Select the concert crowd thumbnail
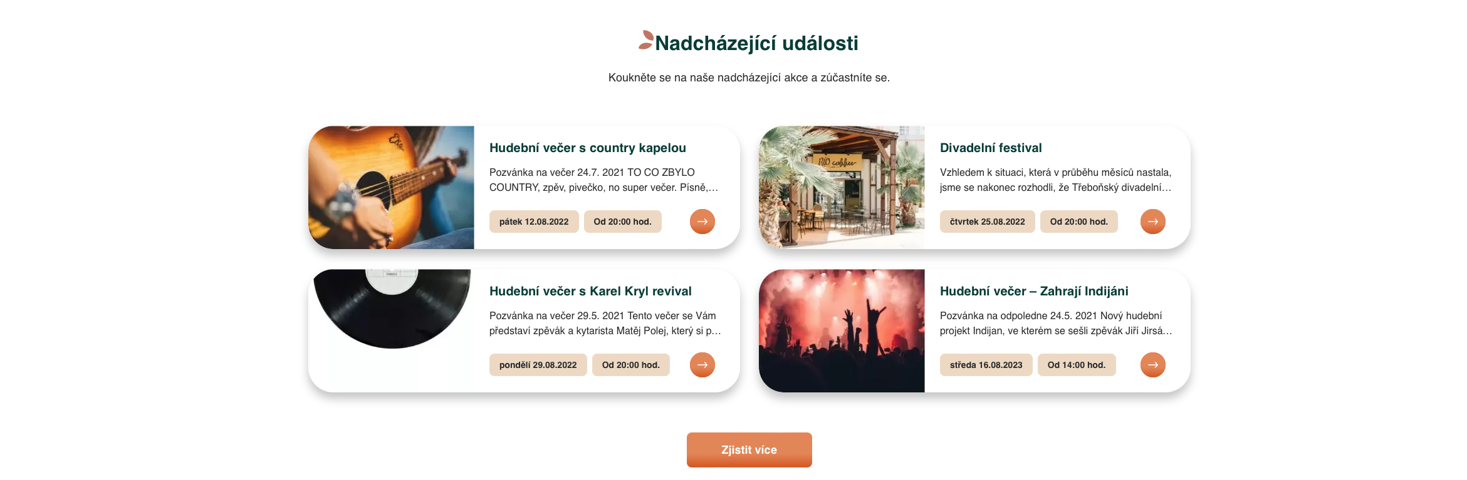 [x=842, y=331]
